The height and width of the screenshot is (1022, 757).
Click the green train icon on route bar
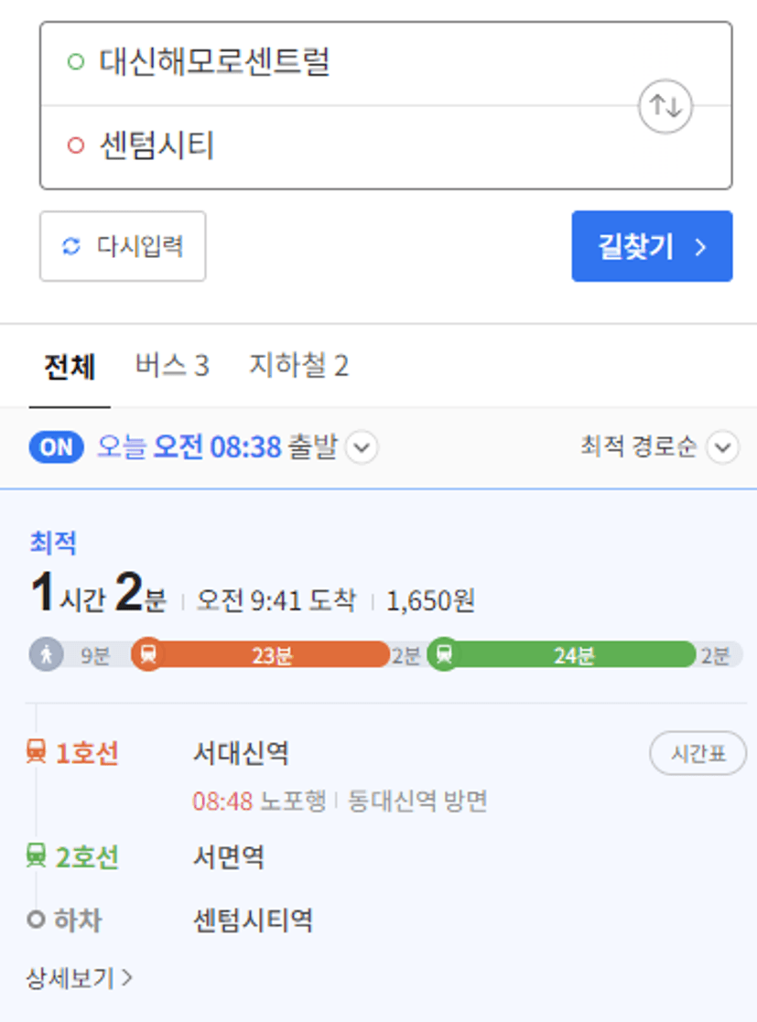(x=444, y=654)
